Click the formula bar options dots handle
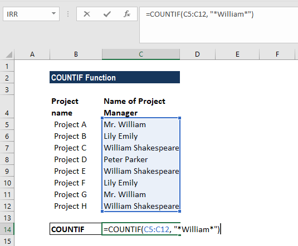The height and width of the screenshot is (246, 298). (x=68, y=14)
